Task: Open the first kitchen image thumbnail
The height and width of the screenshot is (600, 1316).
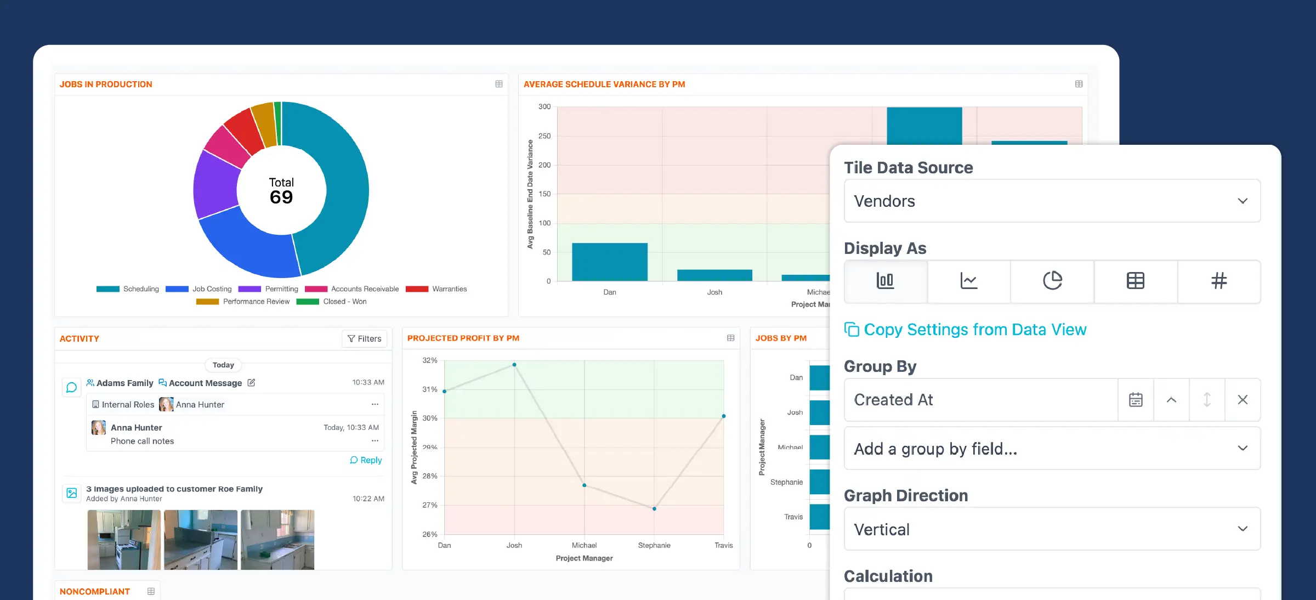Action: 123,540
